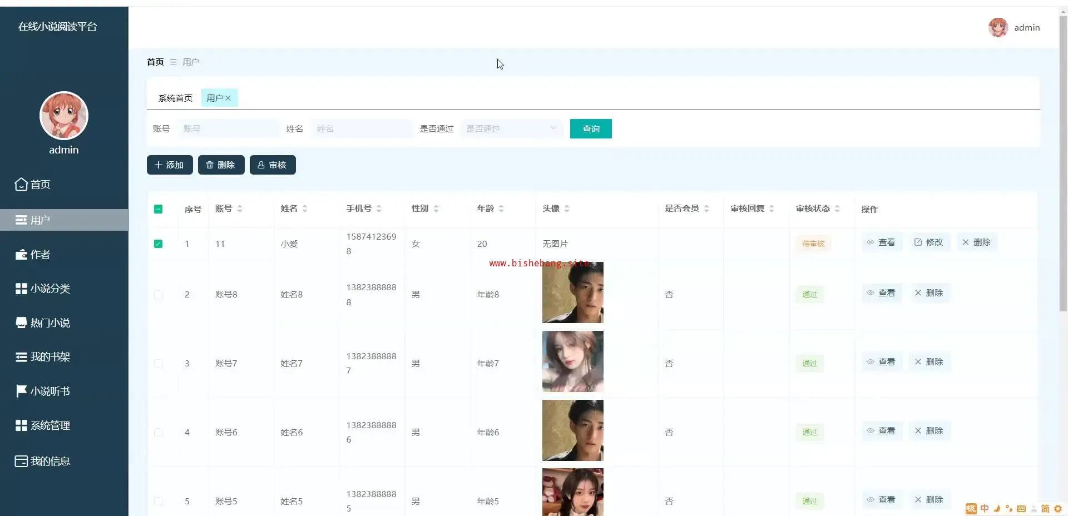Image resolution: width=1068 pixels, height=516 pixels.
Task: Click the 账号 search input field
Action: click(x=228, y=129)
